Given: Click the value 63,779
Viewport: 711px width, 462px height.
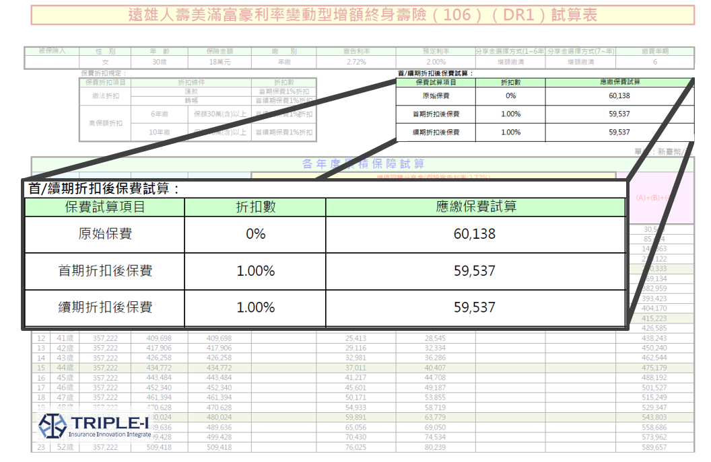Looking at the screenshot, I should [x=436, y=417].
